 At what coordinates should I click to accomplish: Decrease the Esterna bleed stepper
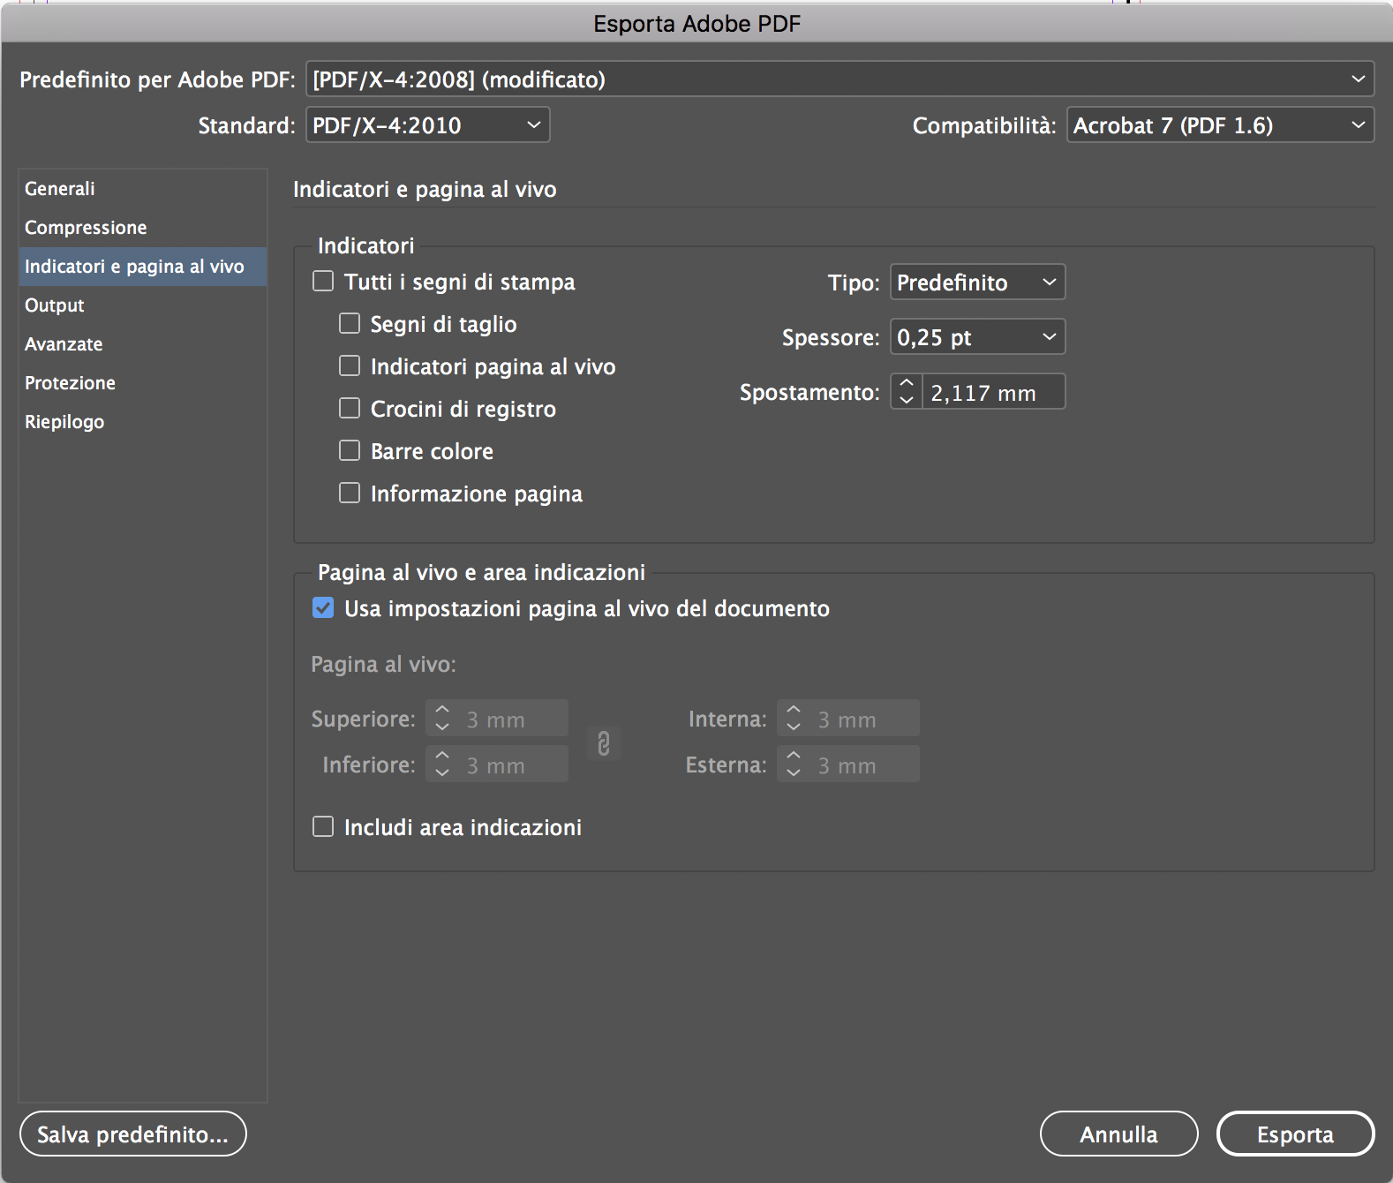(x=794, y=773)
